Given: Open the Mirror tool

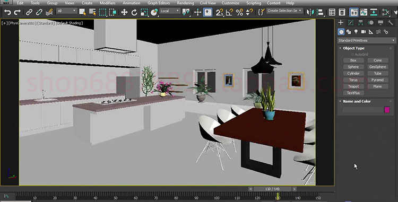Looking at the screenshot, I should click(310, 12).
